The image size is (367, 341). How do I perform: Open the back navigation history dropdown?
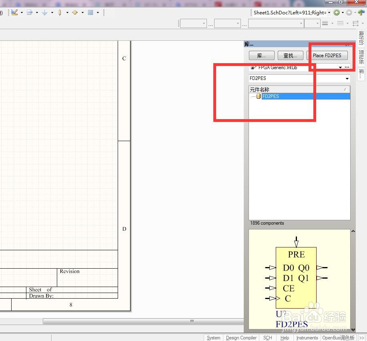pos(343,13)
